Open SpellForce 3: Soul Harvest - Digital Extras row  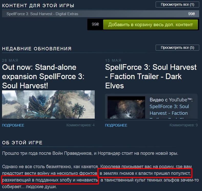(100, 14)
